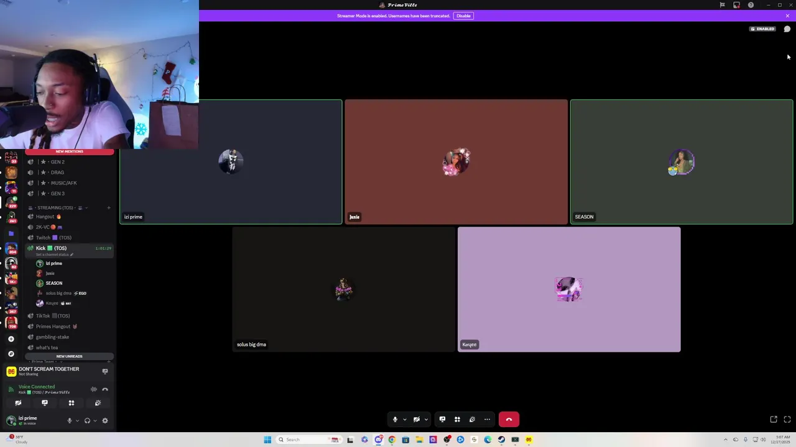The width and height of the screenshot is (796, 447).
Task: Open soundboard icon in call control bar
Action: pos(472,420)
